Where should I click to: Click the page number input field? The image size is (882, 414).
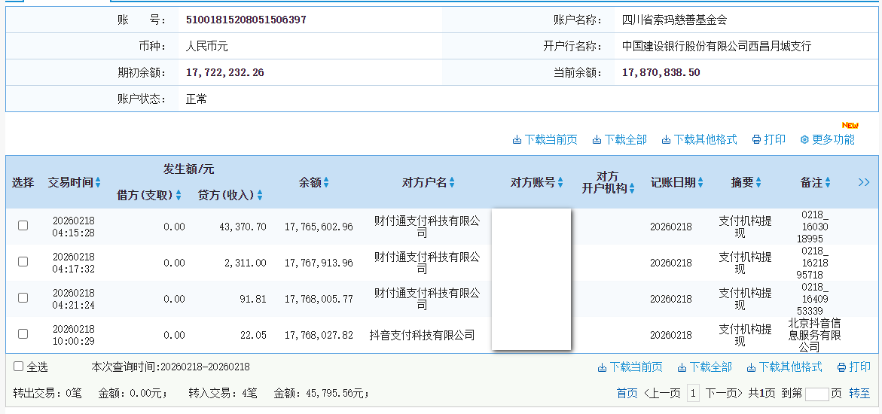[x=816, y=394]
